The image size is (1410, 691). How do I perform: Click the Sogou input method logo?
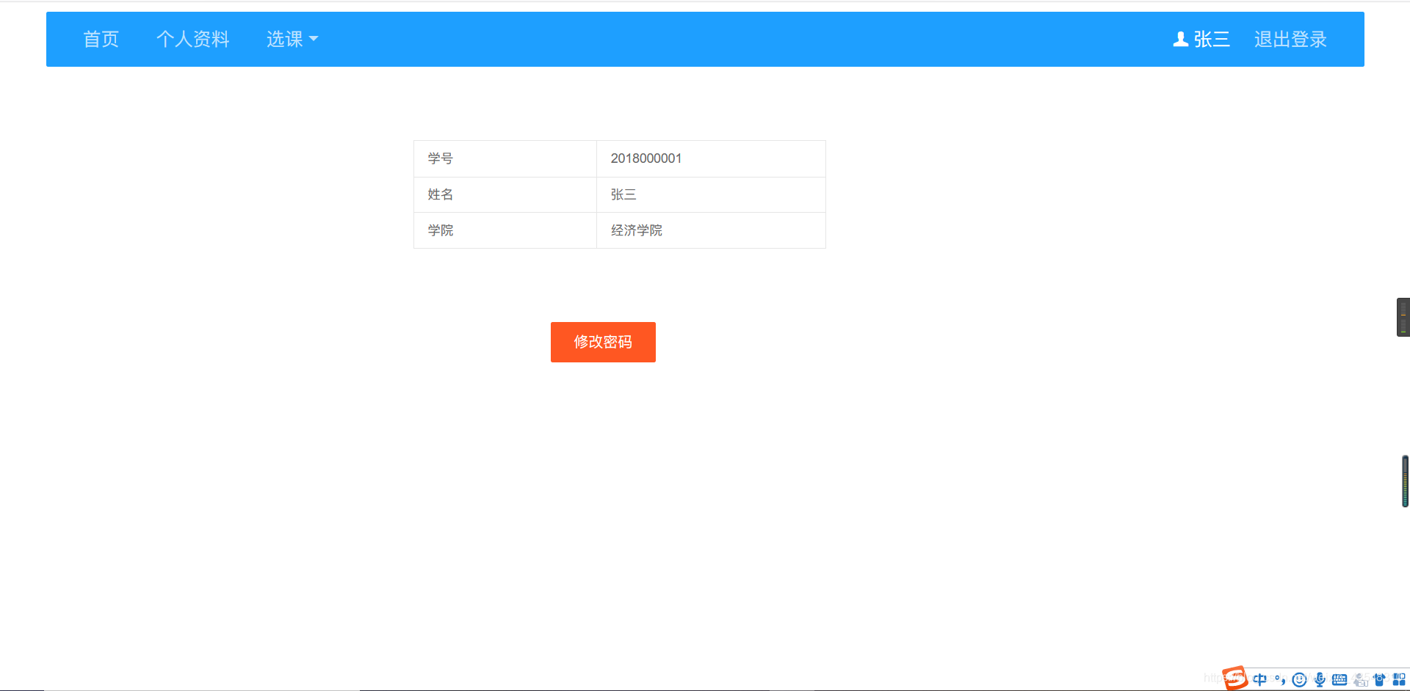click(x=1235, y=679)
